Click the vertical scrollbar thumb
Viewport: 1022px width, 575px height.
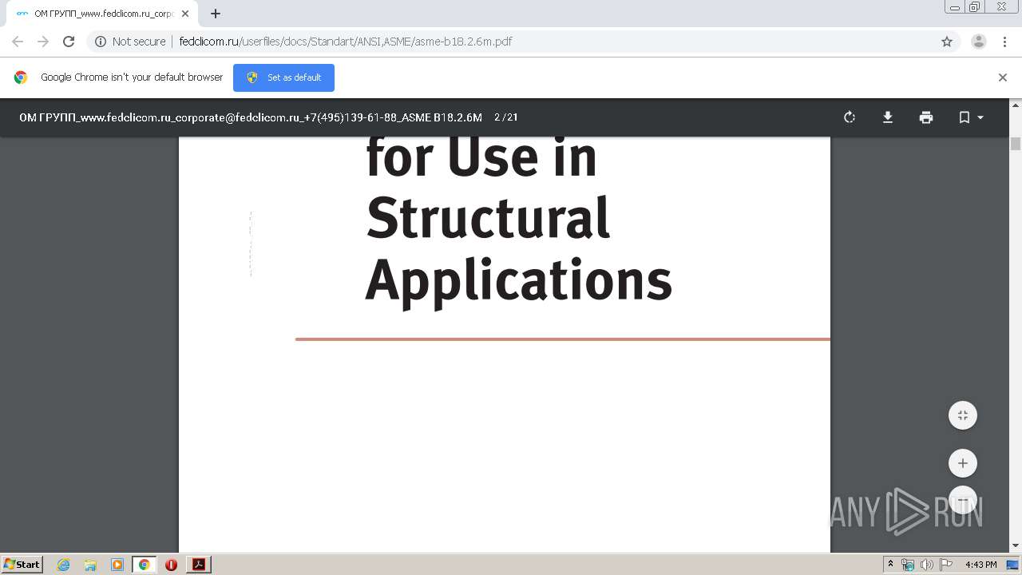pos(1016,144)
